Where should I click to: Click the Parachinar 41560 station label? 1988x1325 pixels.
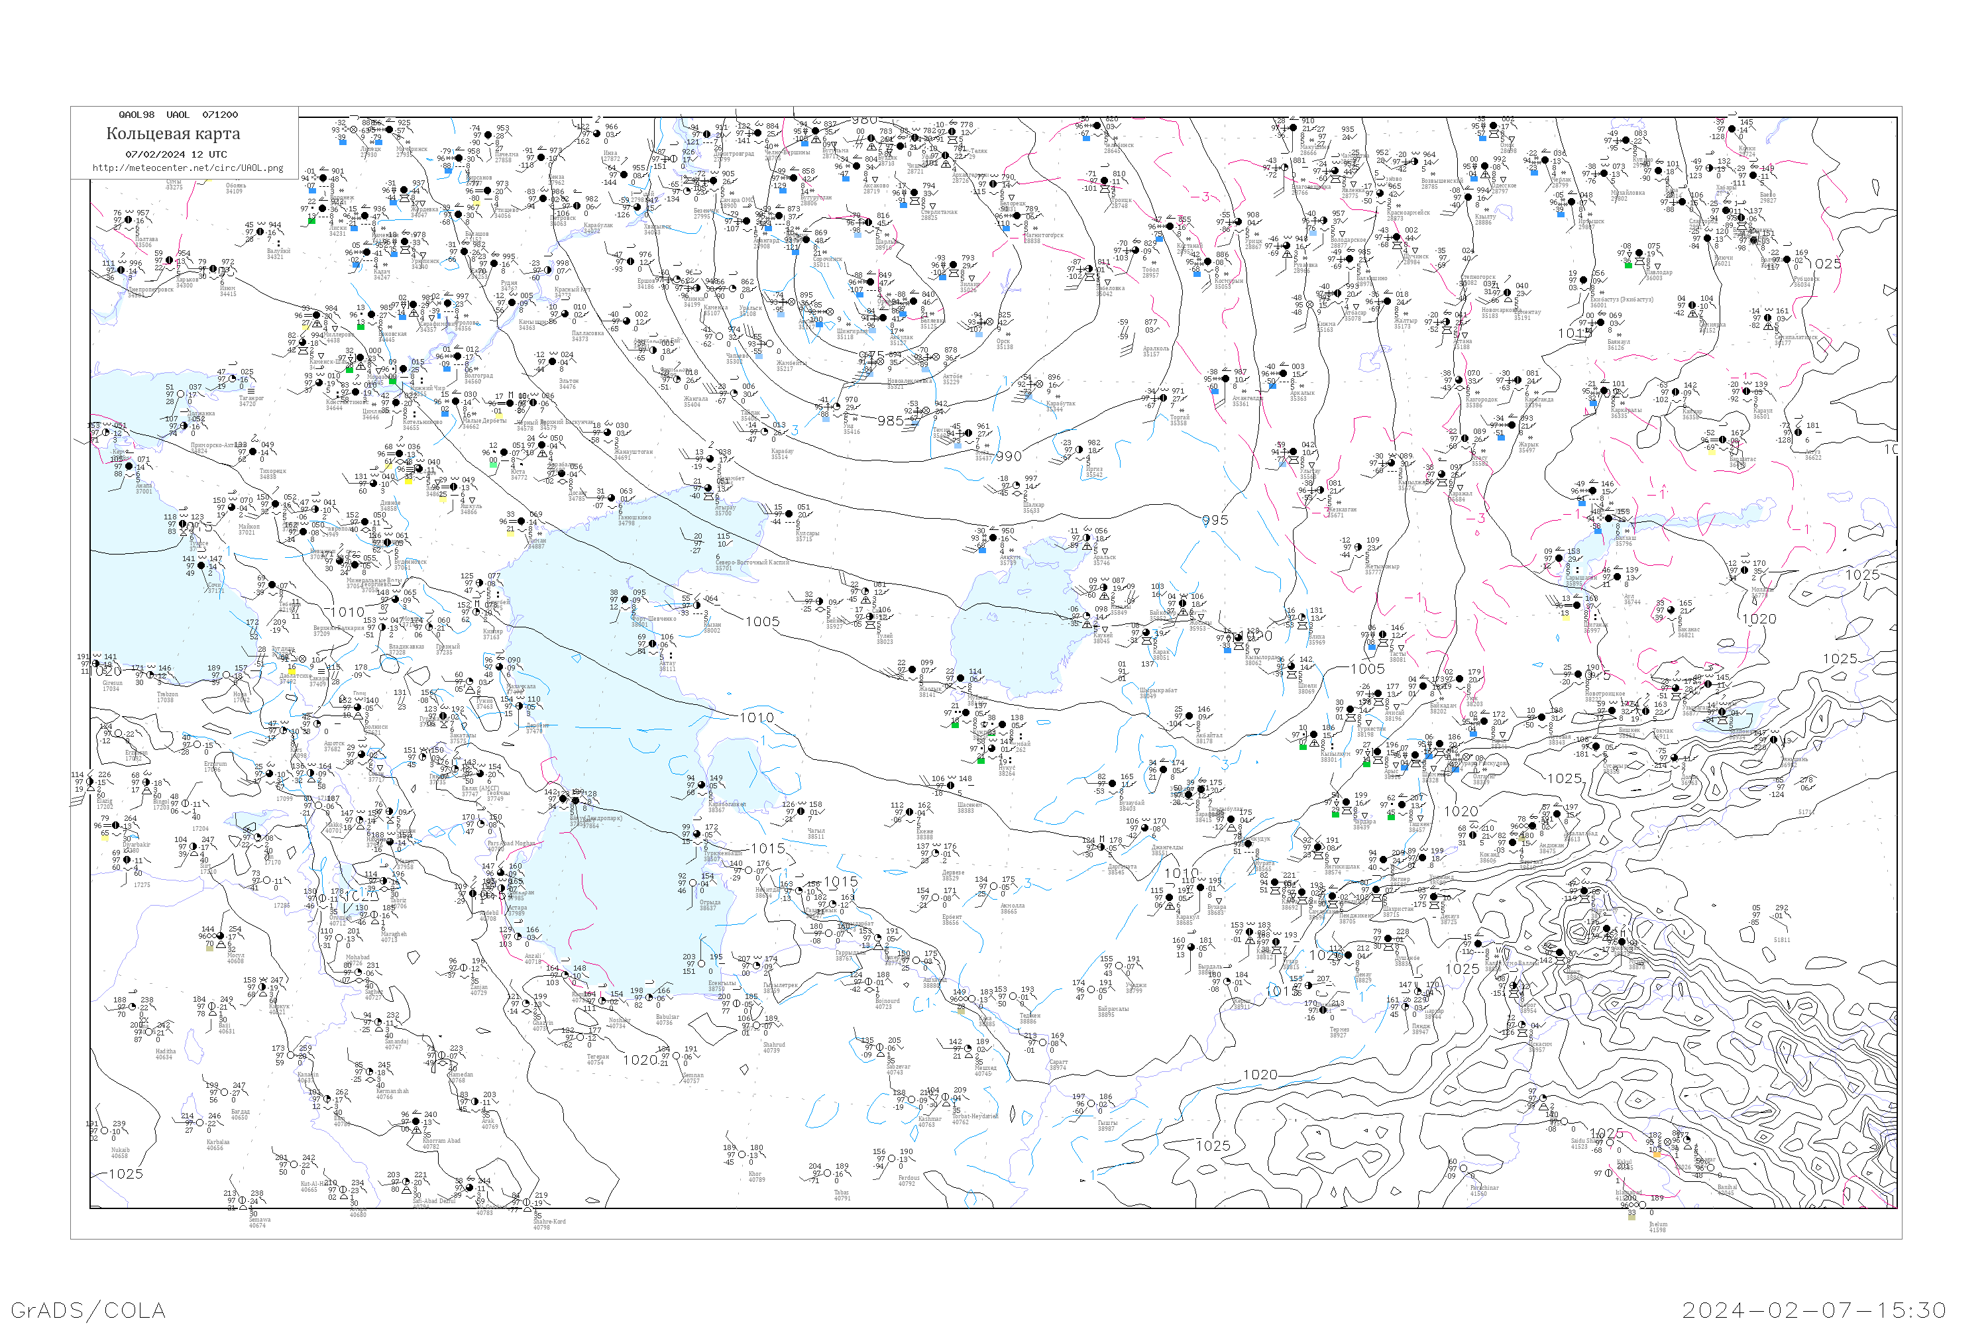[1484, 1191]
